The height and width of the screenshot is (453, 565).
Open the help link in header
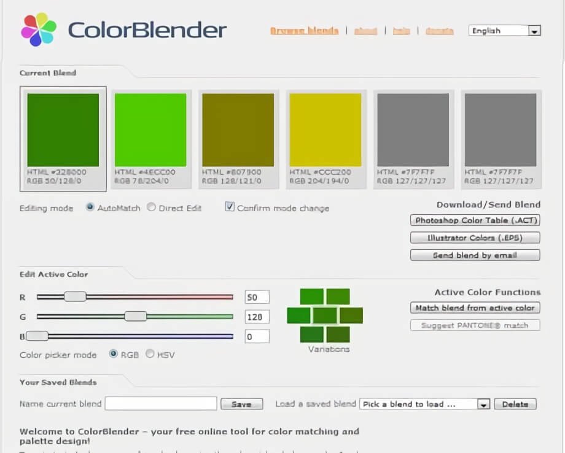click(402, 31)
